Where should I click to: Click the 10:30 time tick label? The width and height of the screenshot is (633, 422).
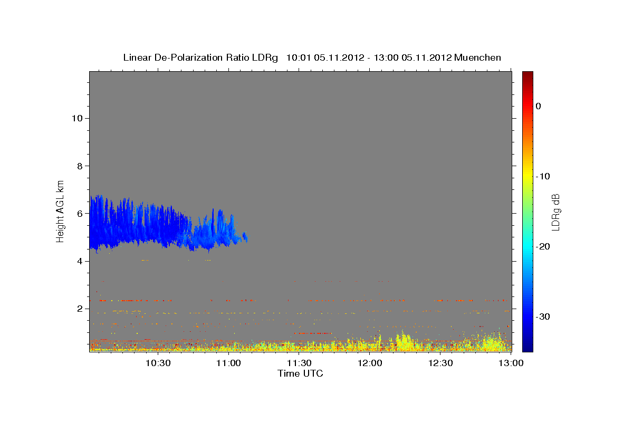click(x=158, y=363)
